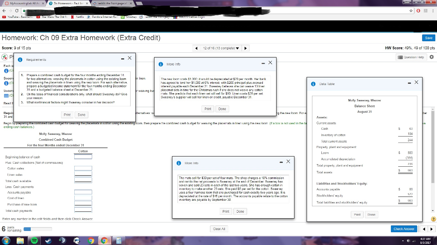Screen dimensions: 437x245
Task: Click info icon in Requirements popup
Action: point(20,60)
